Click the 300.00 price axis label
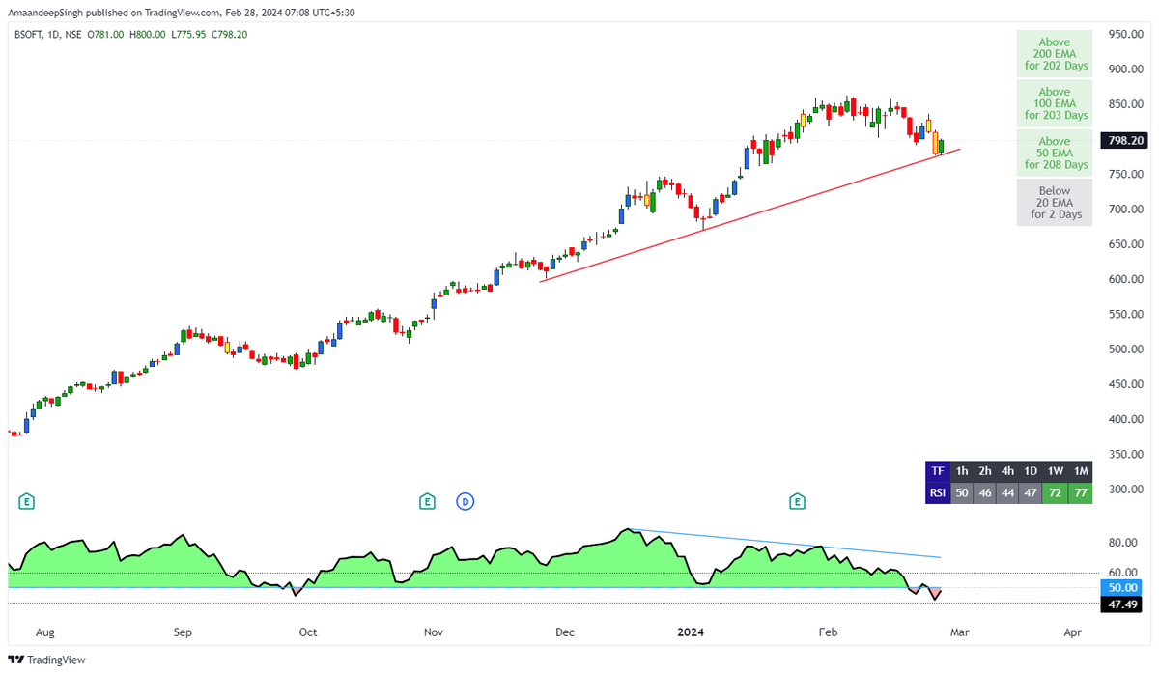The height and width of the screenshot is (674, 1159). pyautogui.click(x=1126, y=490)
